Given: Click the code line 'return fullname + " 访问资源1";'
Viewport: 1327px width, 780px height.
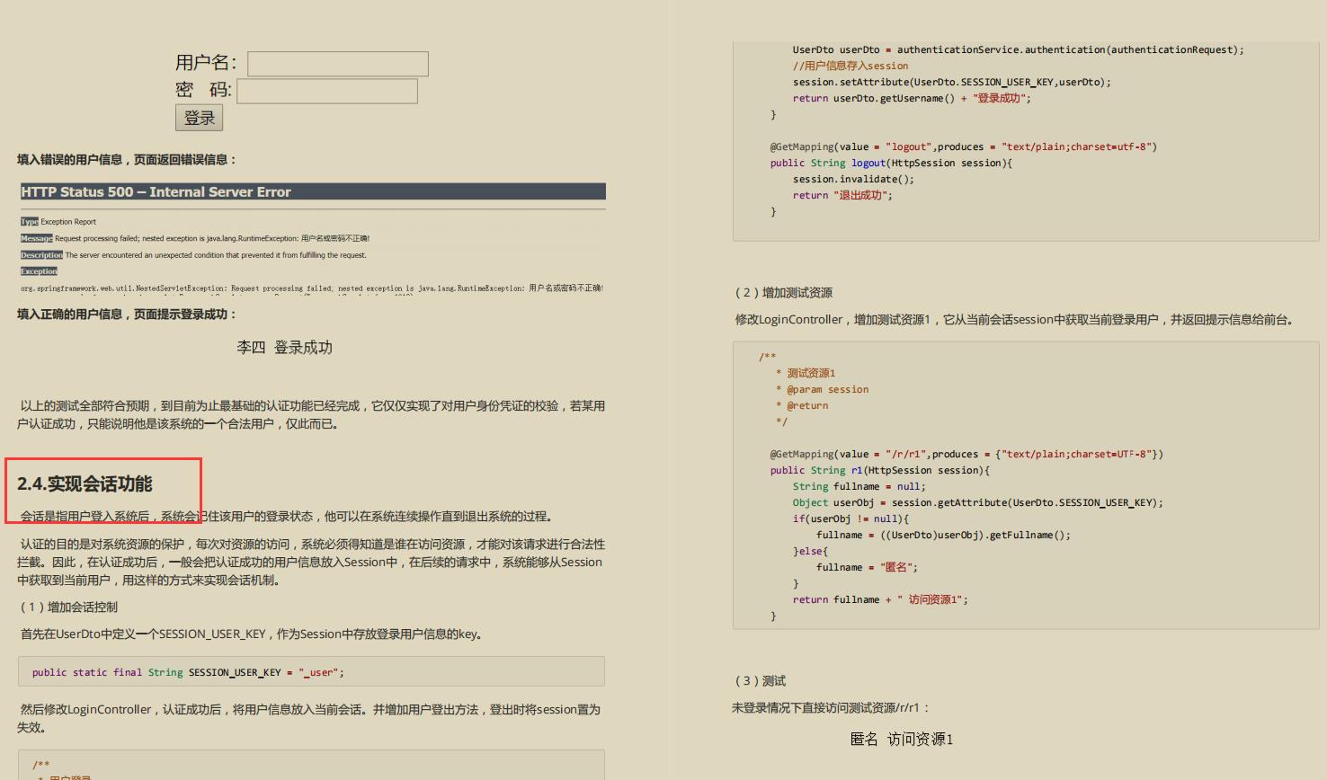Looking at the screenshot, I should tap(880, 599).
